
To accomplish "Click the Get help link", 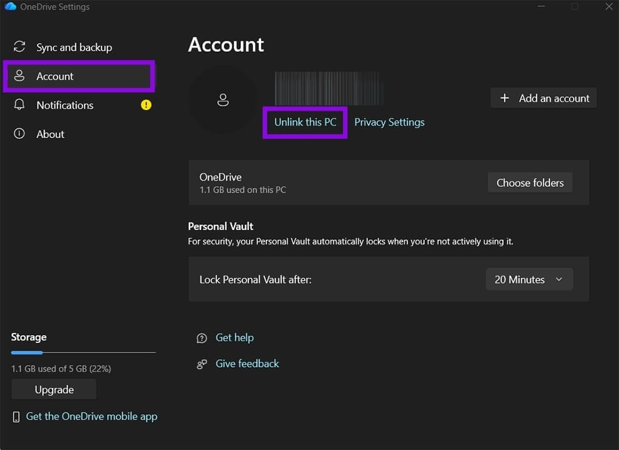I will coord(235,337).
